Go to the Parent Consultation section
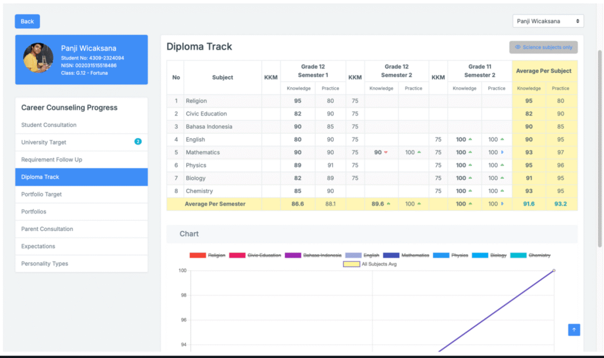 [x=47, y=229]
